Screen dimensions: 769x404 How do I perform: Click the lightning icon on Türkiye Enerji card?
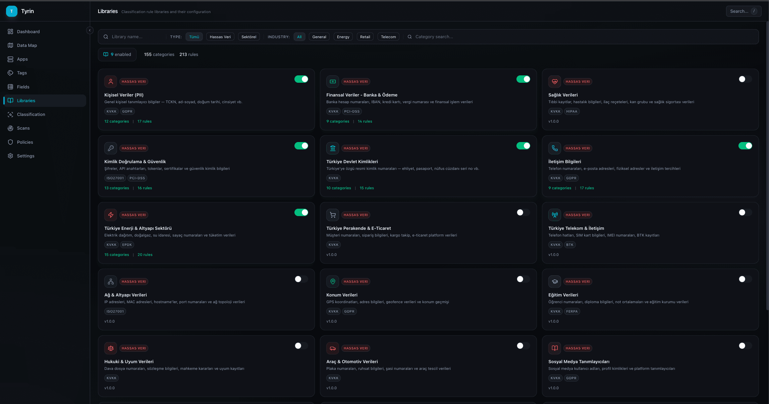(x=111, y=215)
